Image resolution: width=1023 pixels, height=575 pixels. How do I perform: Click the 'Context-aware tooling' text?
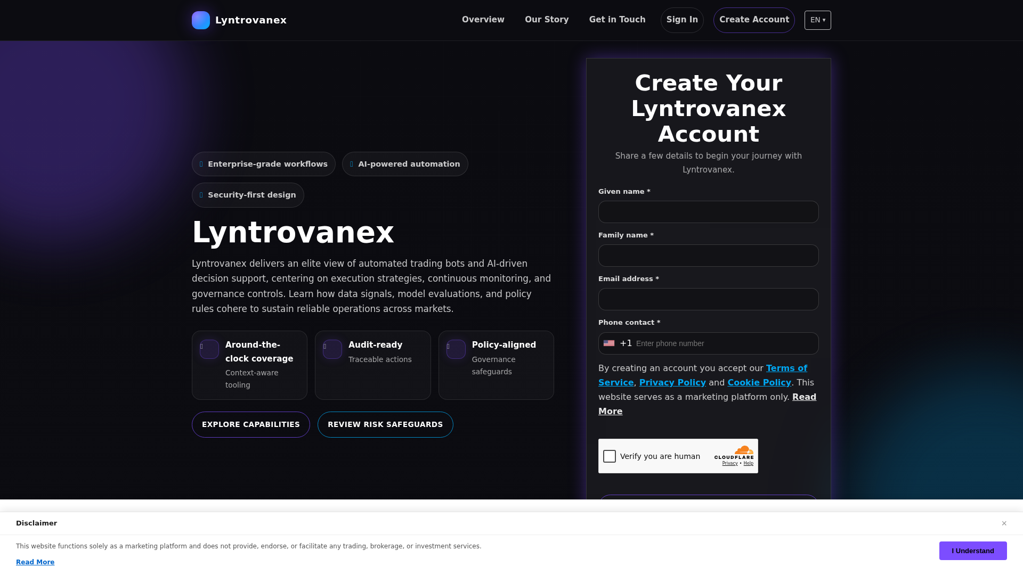point(252,379)
